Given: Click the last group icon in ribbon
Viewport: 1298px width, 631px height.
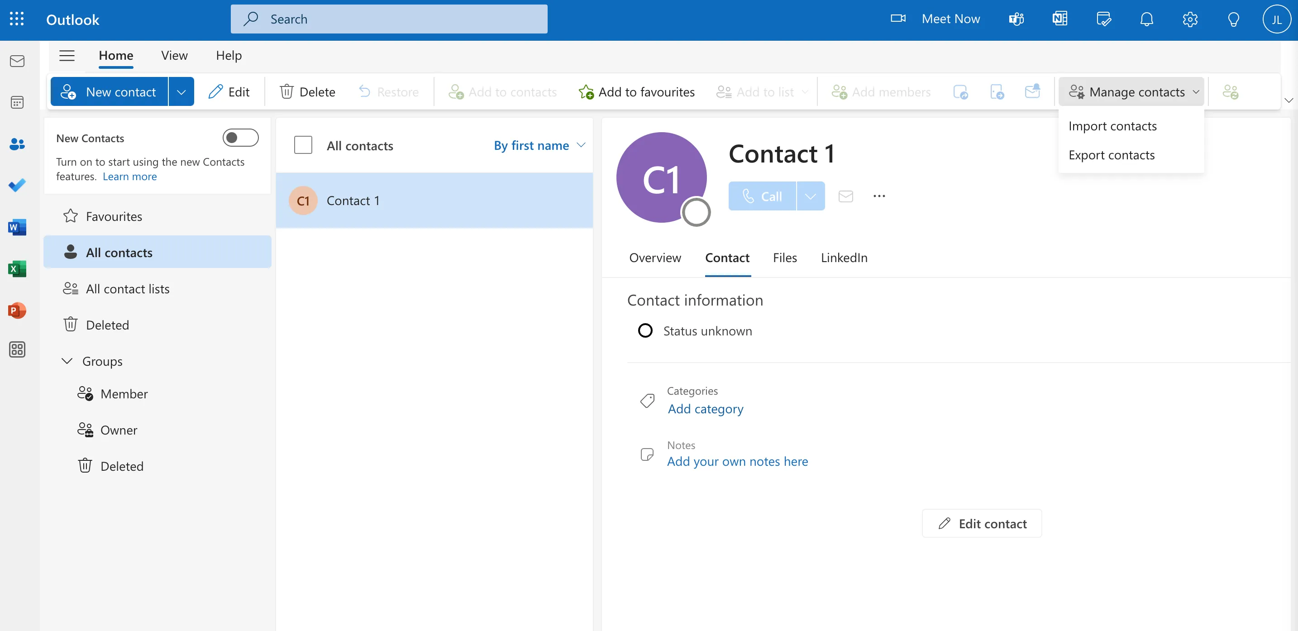Looking at the screenshot, I should click(x=1230, y=92).
